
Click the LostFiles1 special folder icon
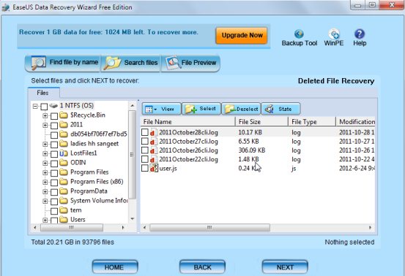pyautogui.click(x=64, y=153)
